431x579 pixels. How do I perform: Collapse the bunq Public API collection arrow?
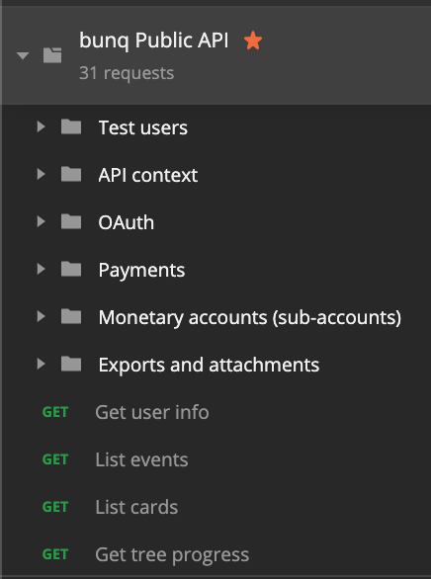click(23, 55)
